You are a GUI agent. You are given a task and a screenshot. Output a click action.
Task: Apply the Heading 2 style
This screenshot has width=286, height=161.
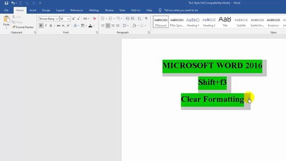click(x=209, y=22)
